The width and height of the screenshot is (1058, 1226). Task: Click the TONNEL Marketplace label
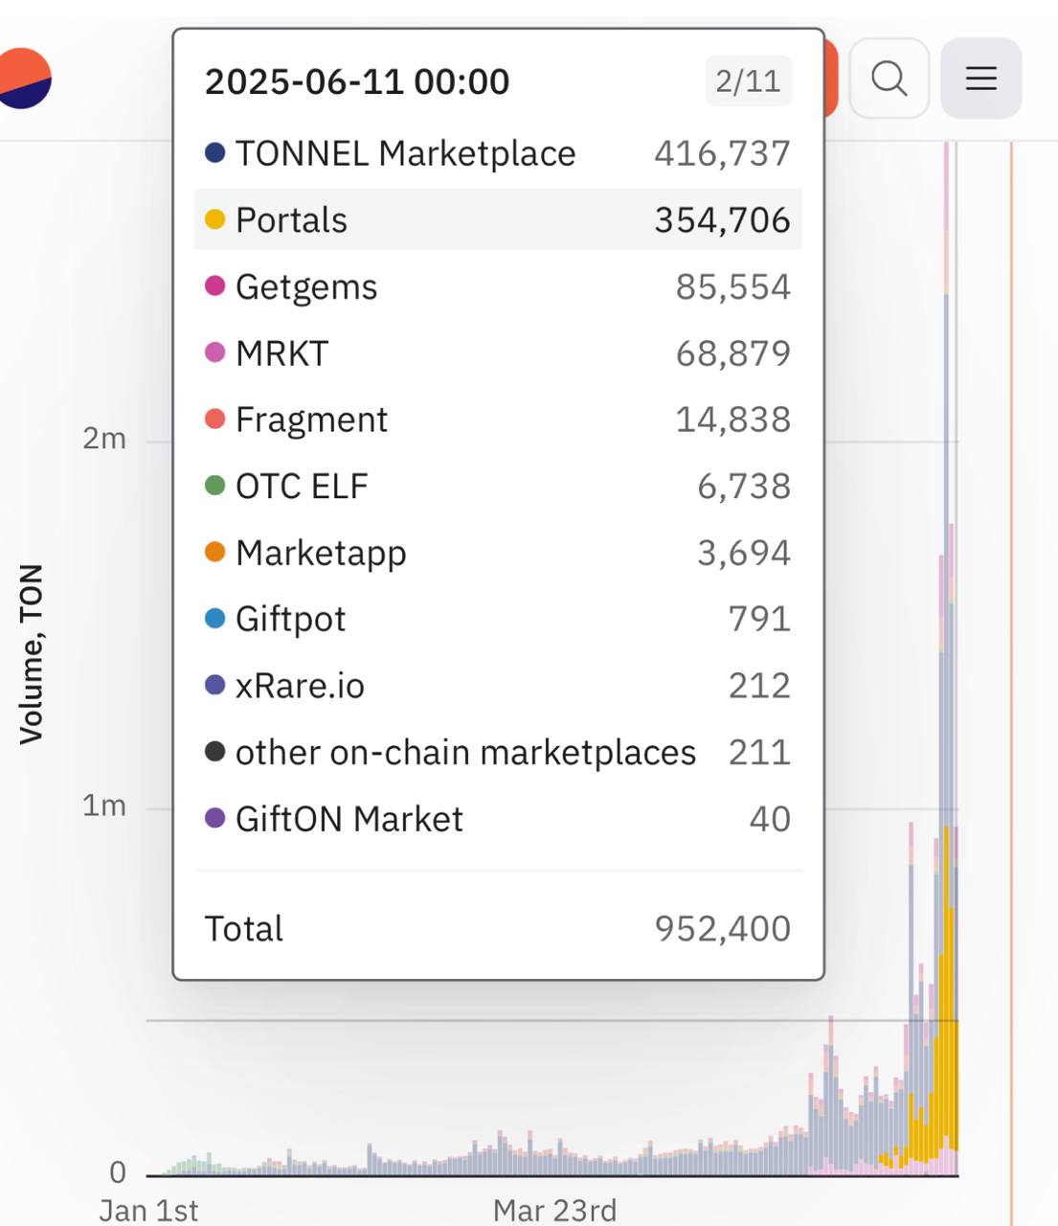pos(406,153)
